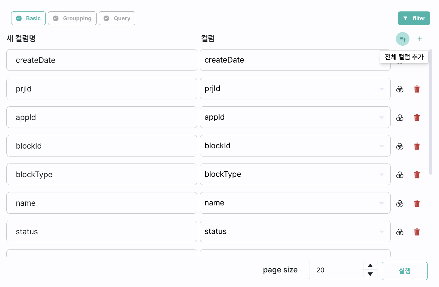Increase page size with up arrow

point(370,265)
